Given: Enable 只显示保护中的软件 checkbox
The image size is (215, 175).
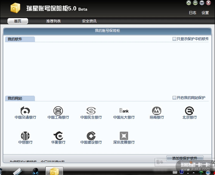Looking at the screenshot, I should tap(174, 39).
